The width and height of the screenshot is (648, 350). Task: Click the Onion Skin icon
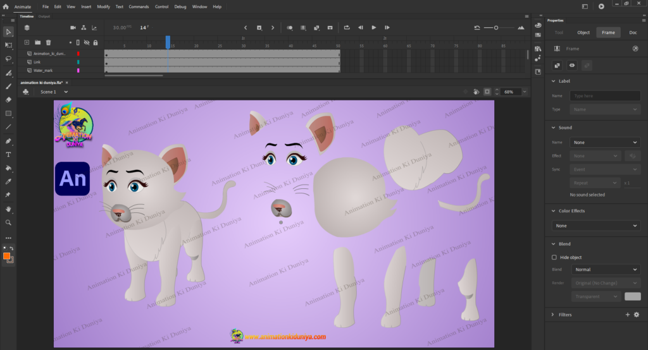[290, 28]
